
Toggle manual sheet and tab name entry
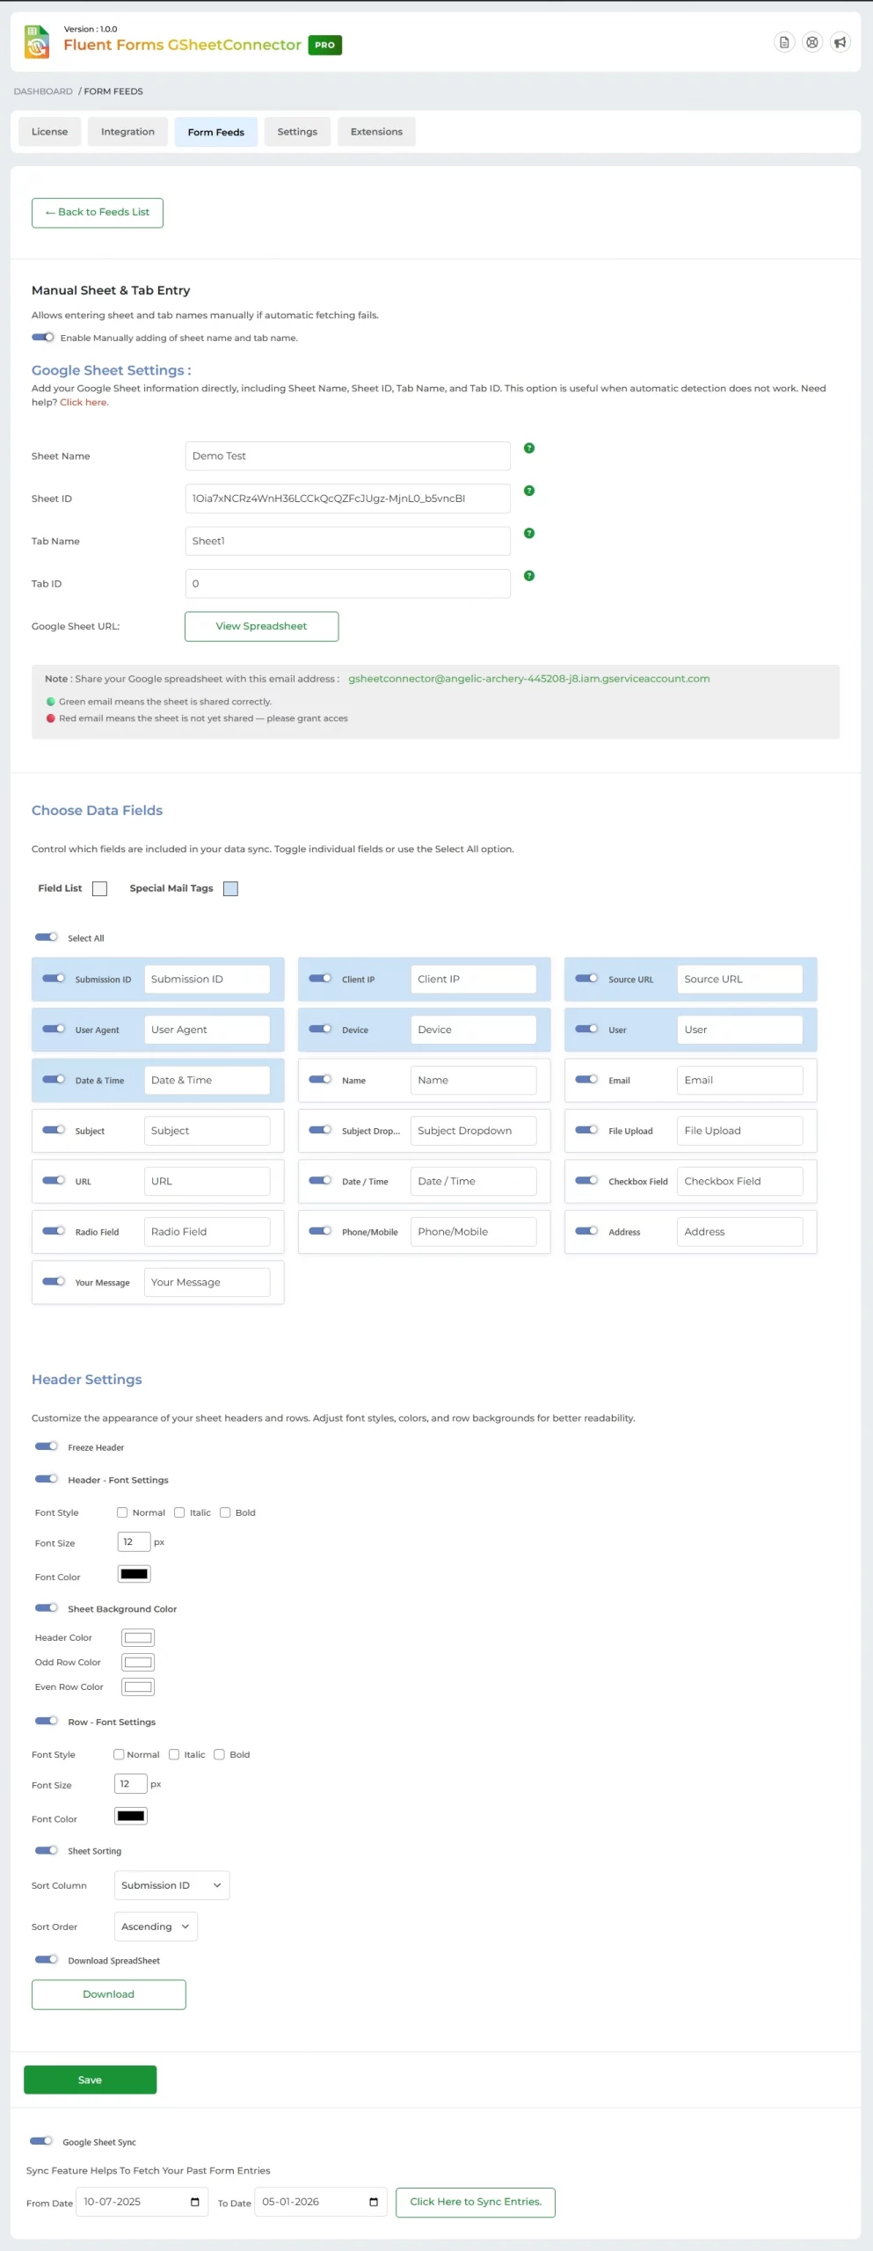[x=43, y=338]
